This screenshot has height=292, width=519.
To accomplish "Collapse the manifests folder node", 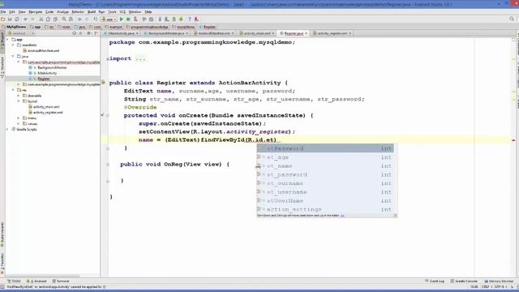I will [13, 45].
